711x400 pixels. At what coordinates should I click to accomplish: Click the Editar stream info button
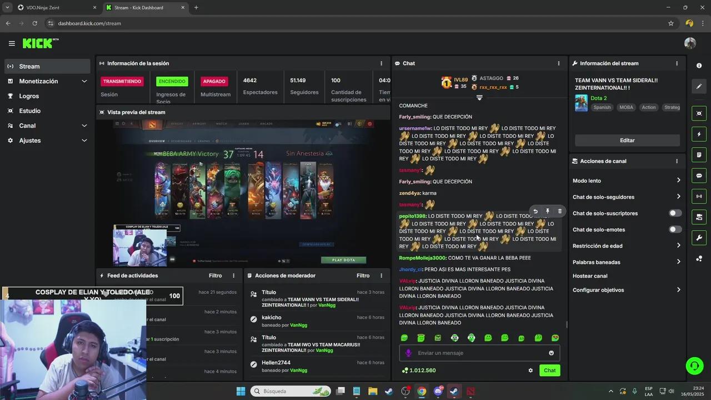pos(627,141)
